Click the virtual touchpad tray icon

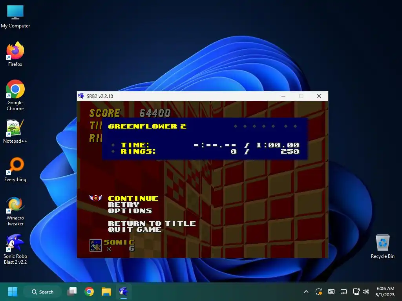coord(344,292)
